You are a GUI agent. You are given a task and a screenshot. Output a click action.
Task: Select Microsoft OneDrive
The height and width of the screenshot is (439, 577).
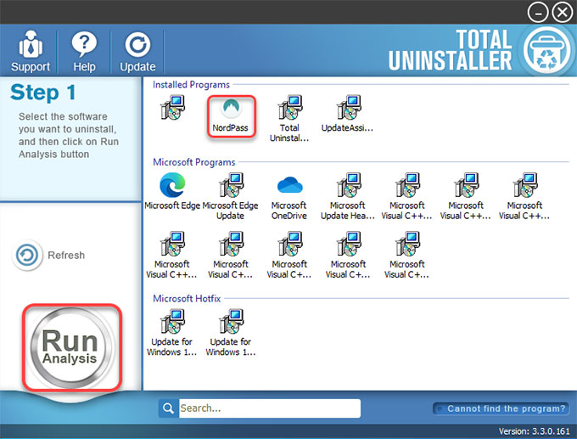[x=289, y=196]
